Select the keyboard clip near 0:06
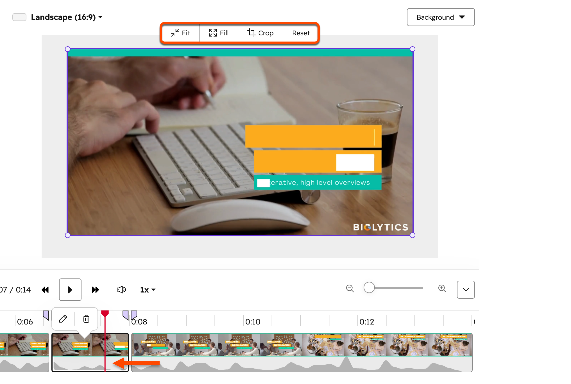Viewport: 571px width, 384px height. (24, 352)
